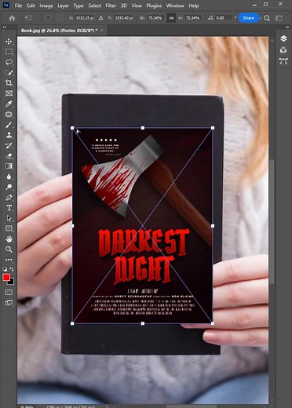The width and height of the screenshot is (292, 408).
Task: Select the Eyedropper tool
Action: (9, 104)
